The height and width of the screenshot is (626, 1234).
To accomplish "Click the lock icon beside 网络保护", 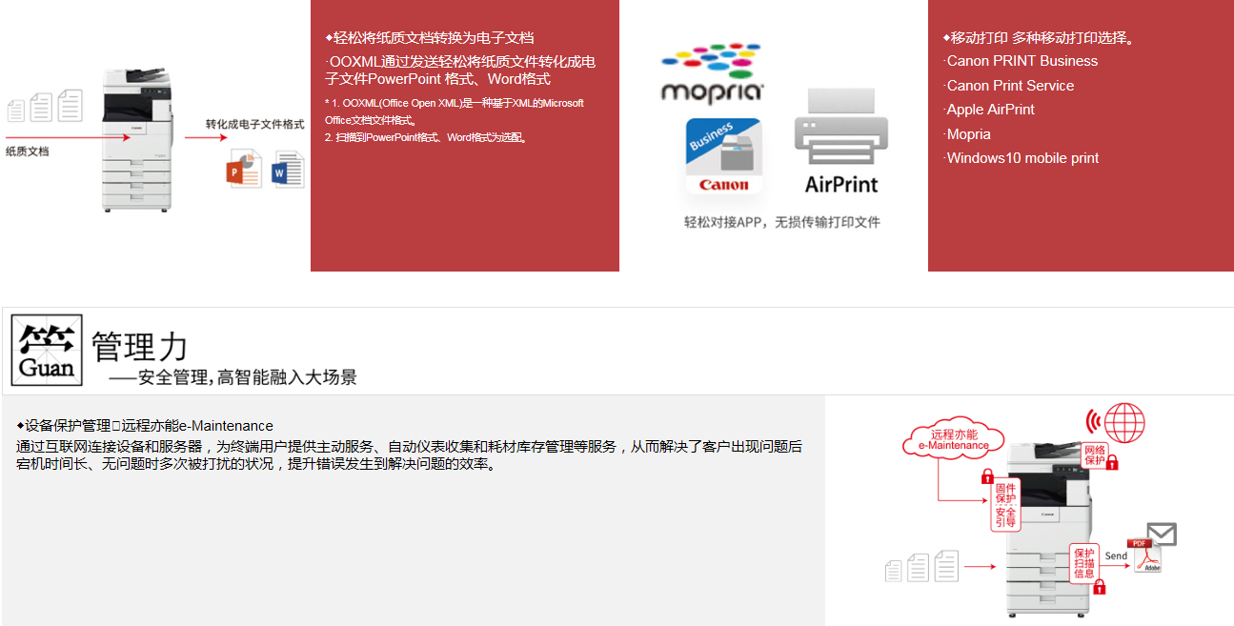I will [x=1111, y=463].
